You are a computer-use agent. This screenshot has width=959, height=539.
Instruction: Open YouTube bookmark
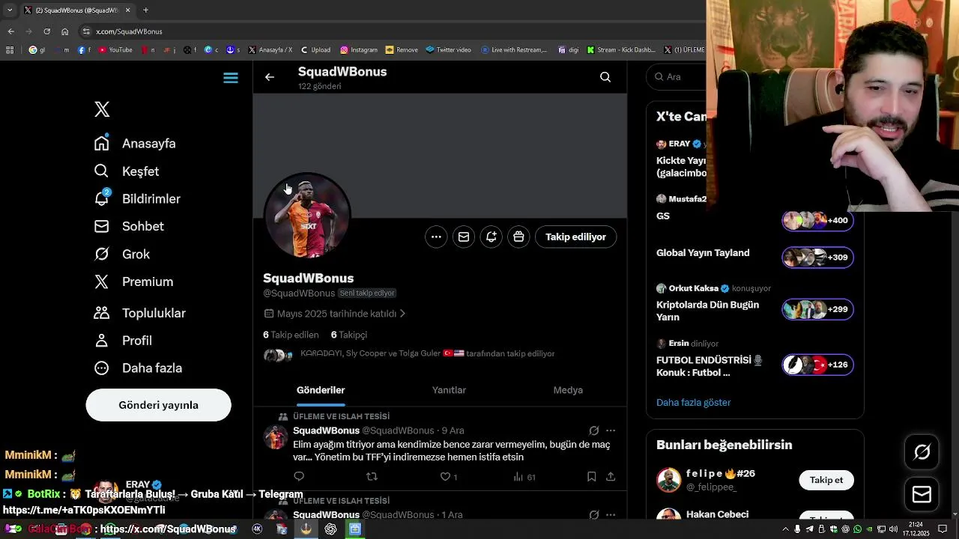(115, 50)
